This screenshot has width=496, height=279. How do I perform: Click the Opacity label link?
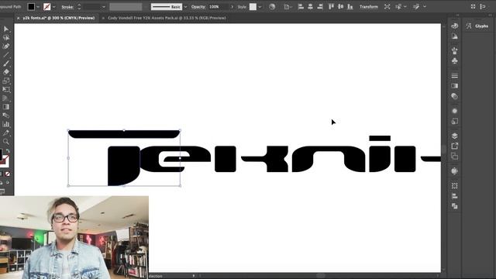[198, 7]
